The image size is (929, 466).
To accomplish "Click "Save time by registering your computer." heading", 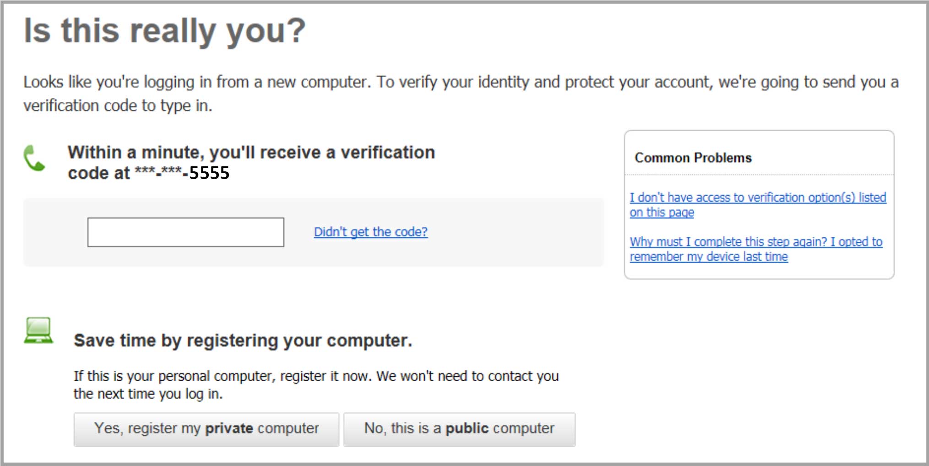I will [x=243, y=341].
